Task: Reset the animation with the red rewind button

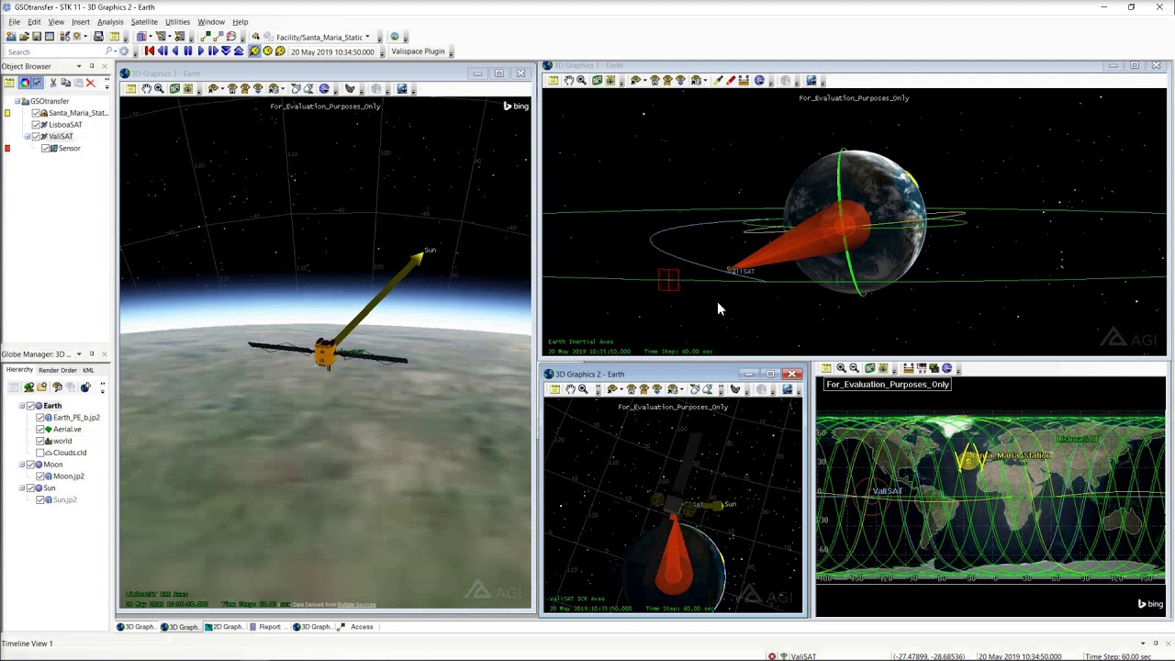Action: pyautogui.click(x=150, y=51)
